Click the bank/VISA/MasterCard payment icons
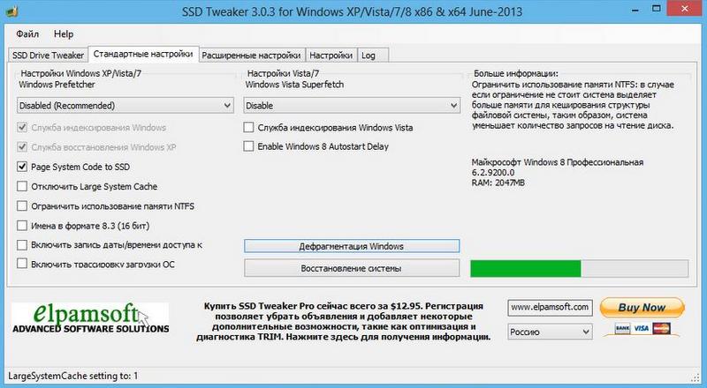Screen dimensions: 707x388 point(642,329)
